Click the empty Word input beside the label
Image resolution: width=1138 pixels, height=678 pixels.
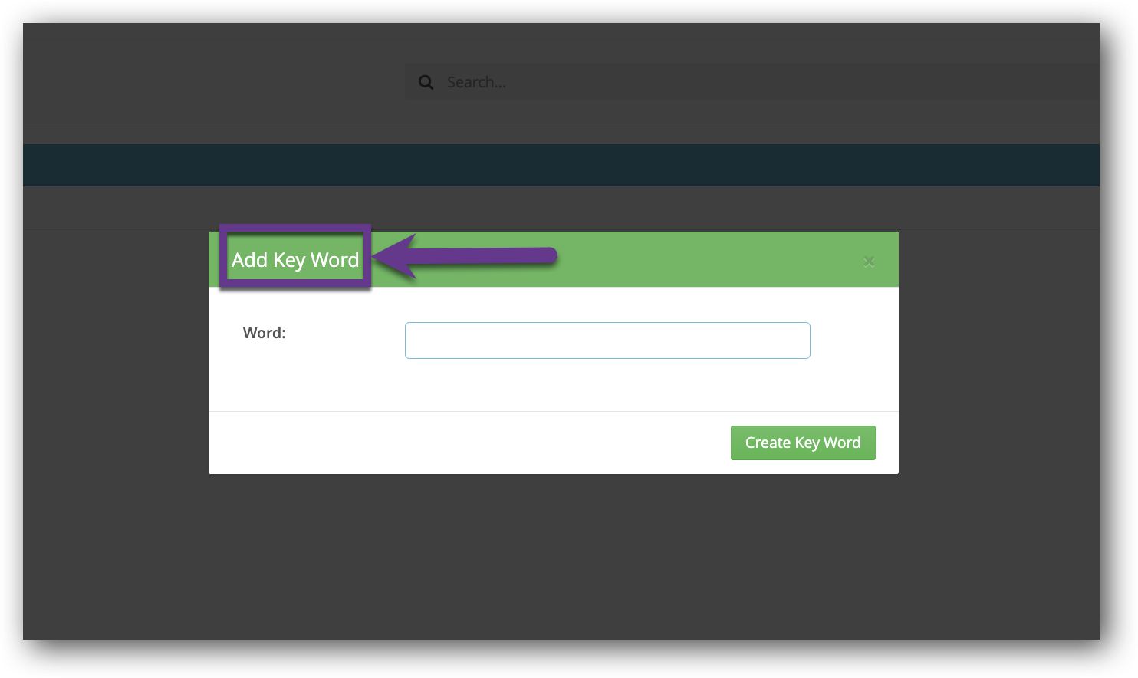607,341
